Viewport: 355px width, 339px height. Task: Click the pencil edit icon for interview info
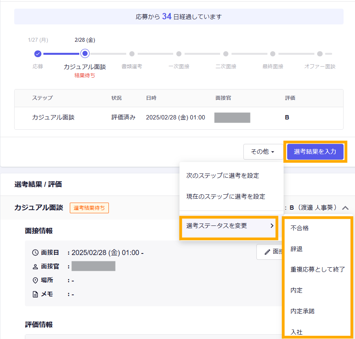[267, 252]
